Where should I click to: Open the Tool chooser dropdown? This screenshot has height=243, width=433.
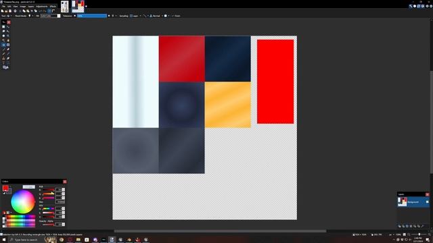[x=8, y=16]
